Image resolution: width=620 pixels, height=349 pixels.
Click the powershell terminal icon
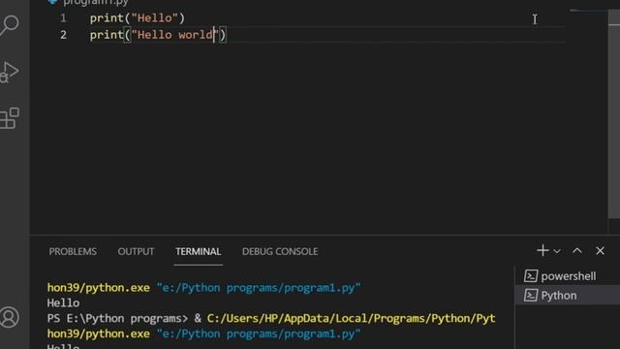point(531,276)
